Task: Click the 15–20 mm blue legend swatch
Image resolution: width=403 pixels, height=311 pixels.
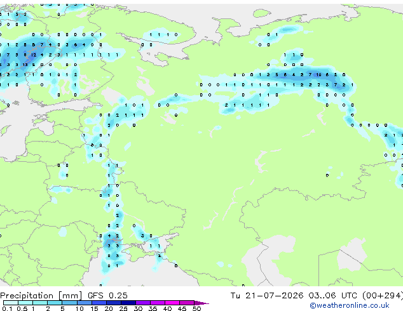Action: (99, 303)
